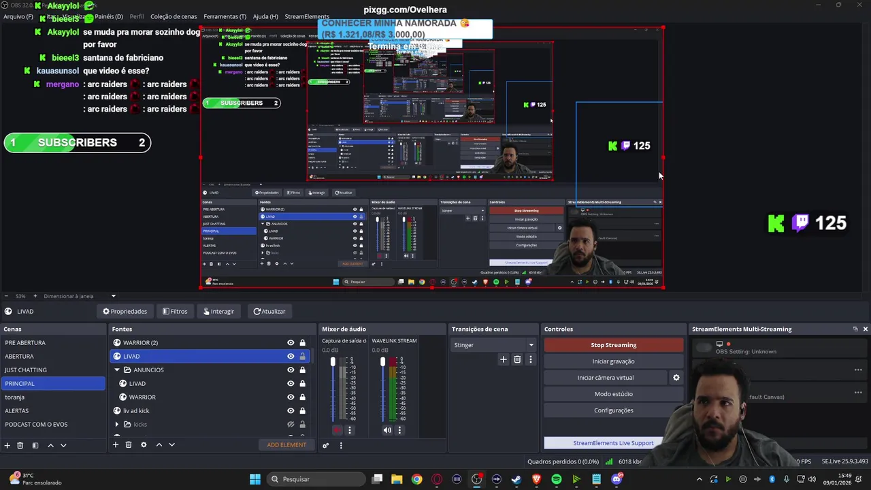The width and height of the screenshot is (871, 490).
Task: Open Spotify from the taskbar
Action: coord(556,479)
